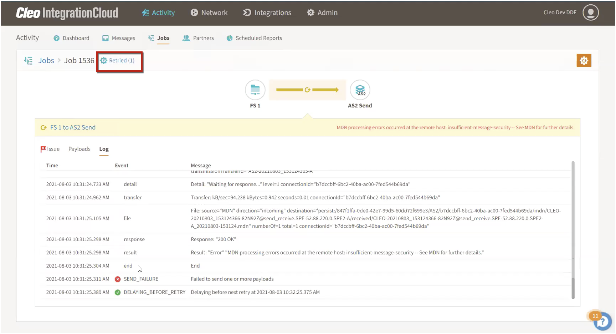616x334 pixels.
Task: Click the "end" event in the log
Action: click(x=128, y=266)
